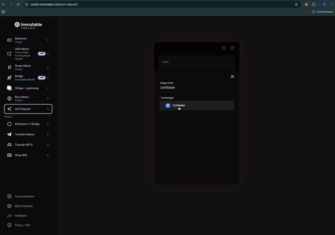Open the Balances widget icon
The image size is (335, 235).
(x=9, y=40)
